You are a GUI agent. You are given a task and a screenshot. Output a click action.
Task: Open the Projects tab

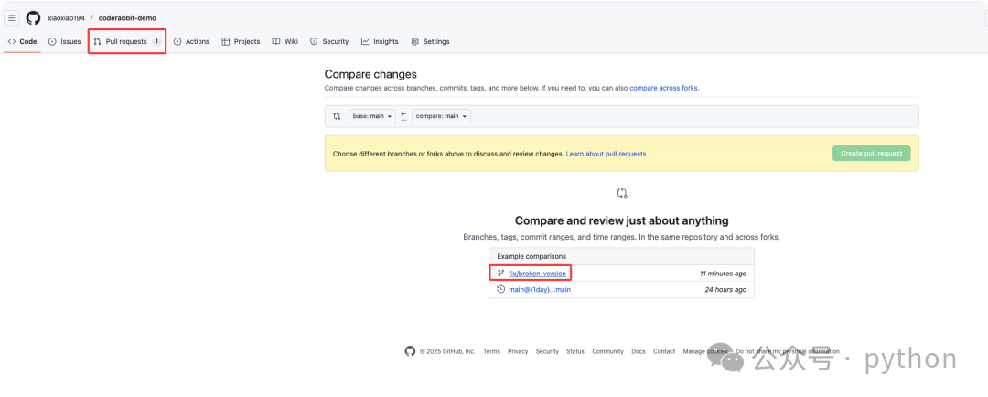241,41
